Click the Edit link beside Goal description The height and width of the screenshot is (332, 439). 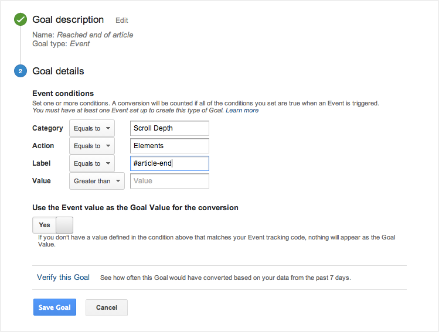click(x=122, y=20)
